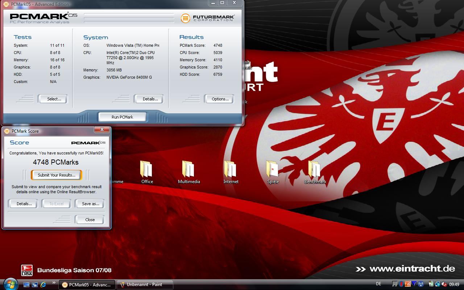Click PCMark Score value 4748
The image size is (464, 290).
click(218, 45)
